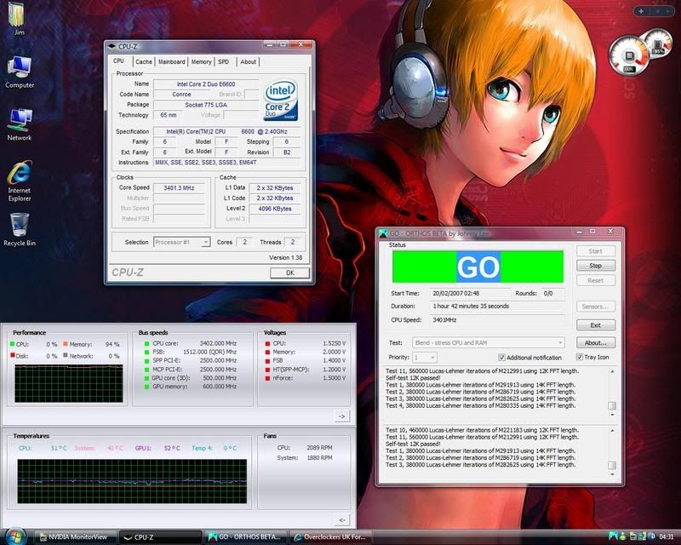Viewport: 681px width, 545px height.
Task: Click the CPU usage gauge gadget
Action: 629,55
